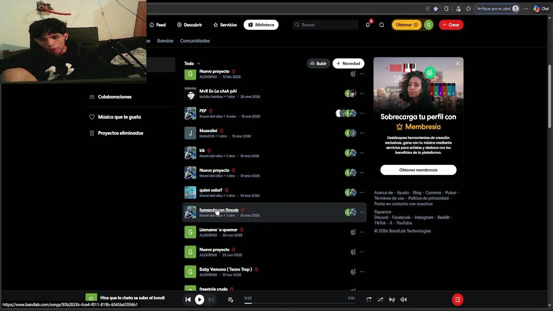Open the fumando con fimosis project title
This screenshot has height=311, width=553.
coord(219,210)
